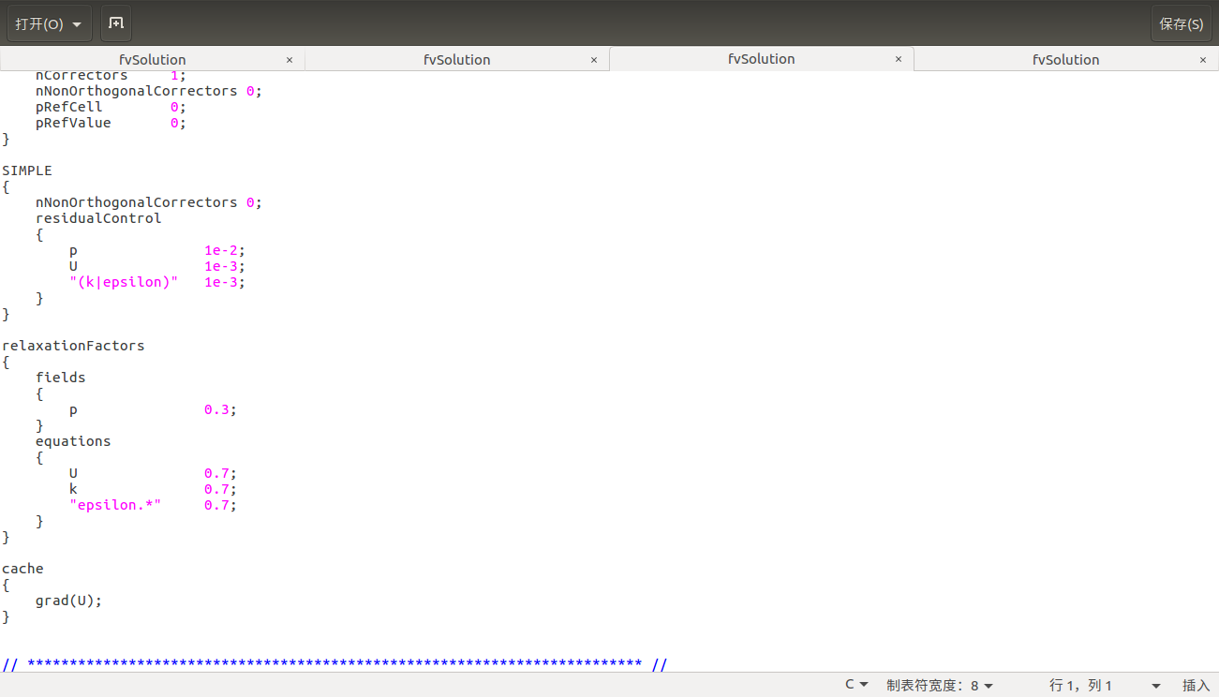Viewport: 1219px width, 697px height.
Task: Click the 保存(S) save button
Action: point(1181,23)
